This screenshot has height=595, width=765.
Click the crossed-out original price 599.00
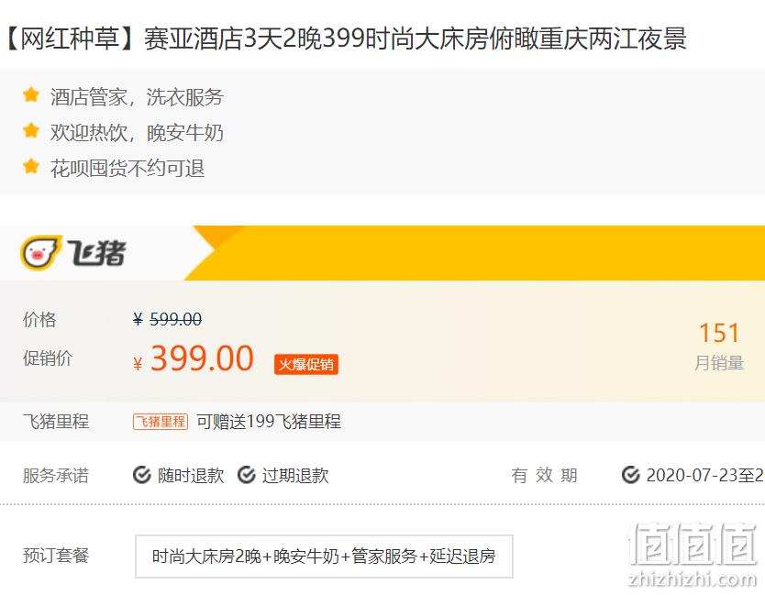(175, 319)
